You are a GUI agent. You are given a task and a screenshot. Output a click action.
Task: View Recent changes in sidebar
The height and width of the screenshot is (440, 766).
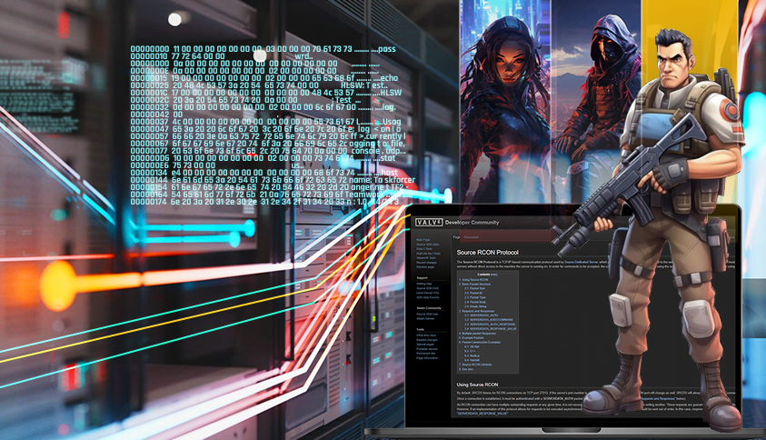pyautogui.click(x=426, y=263)
